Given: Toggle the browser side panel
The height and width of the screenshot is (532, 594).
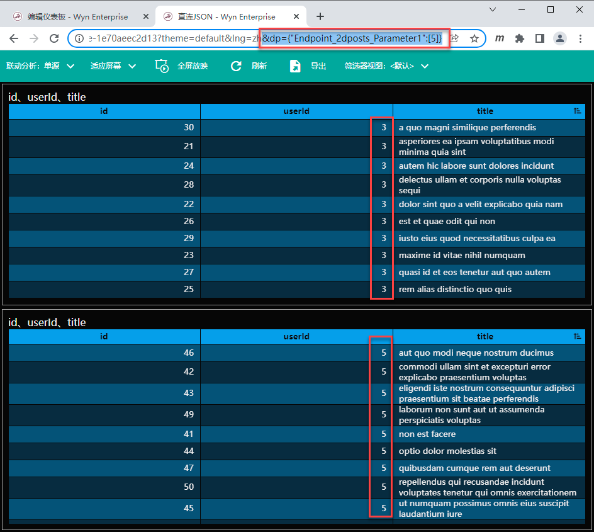Looking at the screenshot, I should coord(540,38).
